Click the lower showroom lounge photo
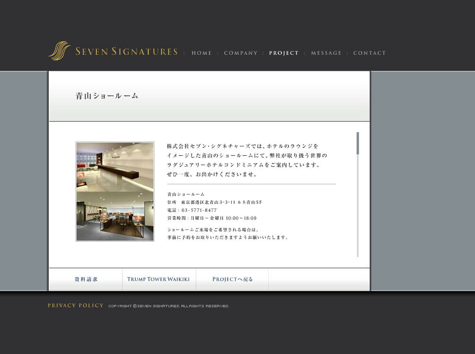475x354 pixels. 115,216
